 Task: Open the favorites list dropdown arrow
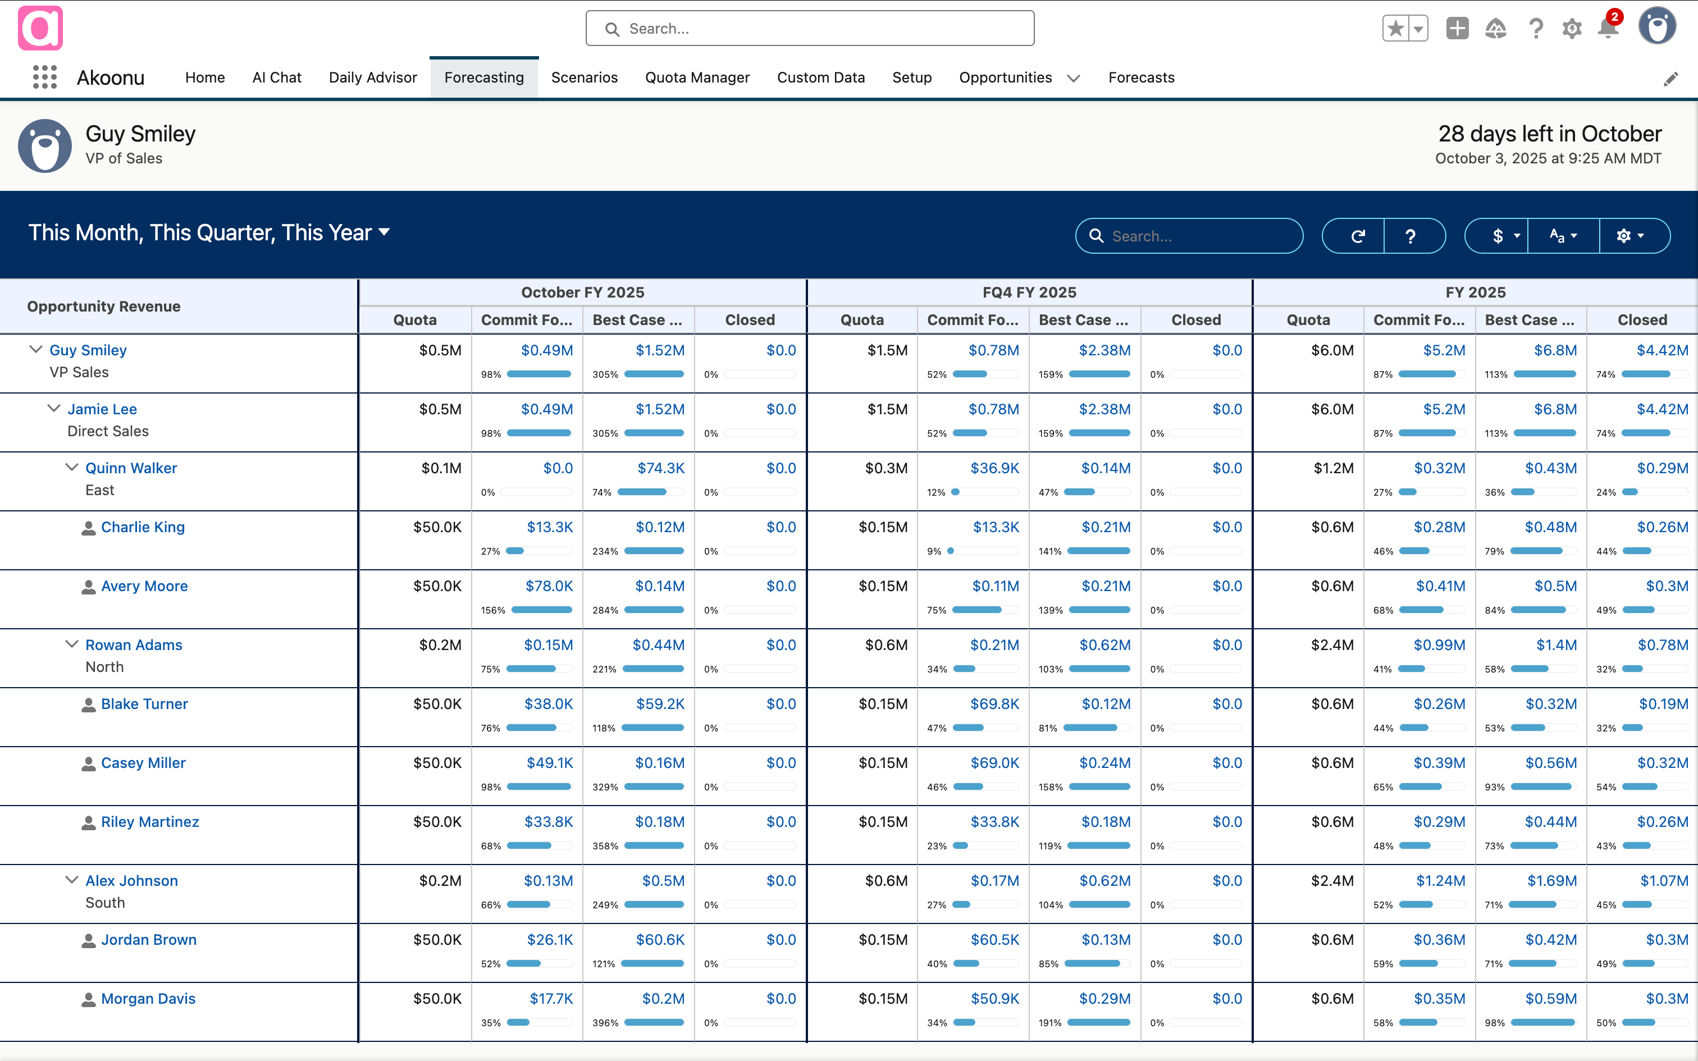click(x=1418, y=29)
